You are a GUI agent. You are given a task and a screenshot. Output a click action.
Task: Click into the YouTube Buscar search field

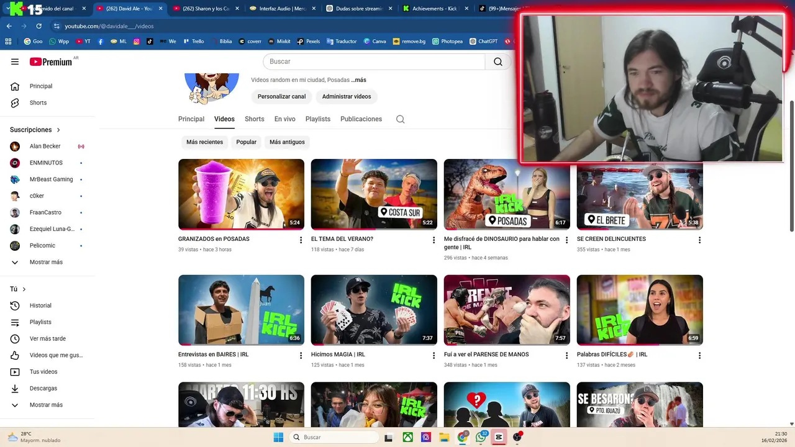coord(374,61)
